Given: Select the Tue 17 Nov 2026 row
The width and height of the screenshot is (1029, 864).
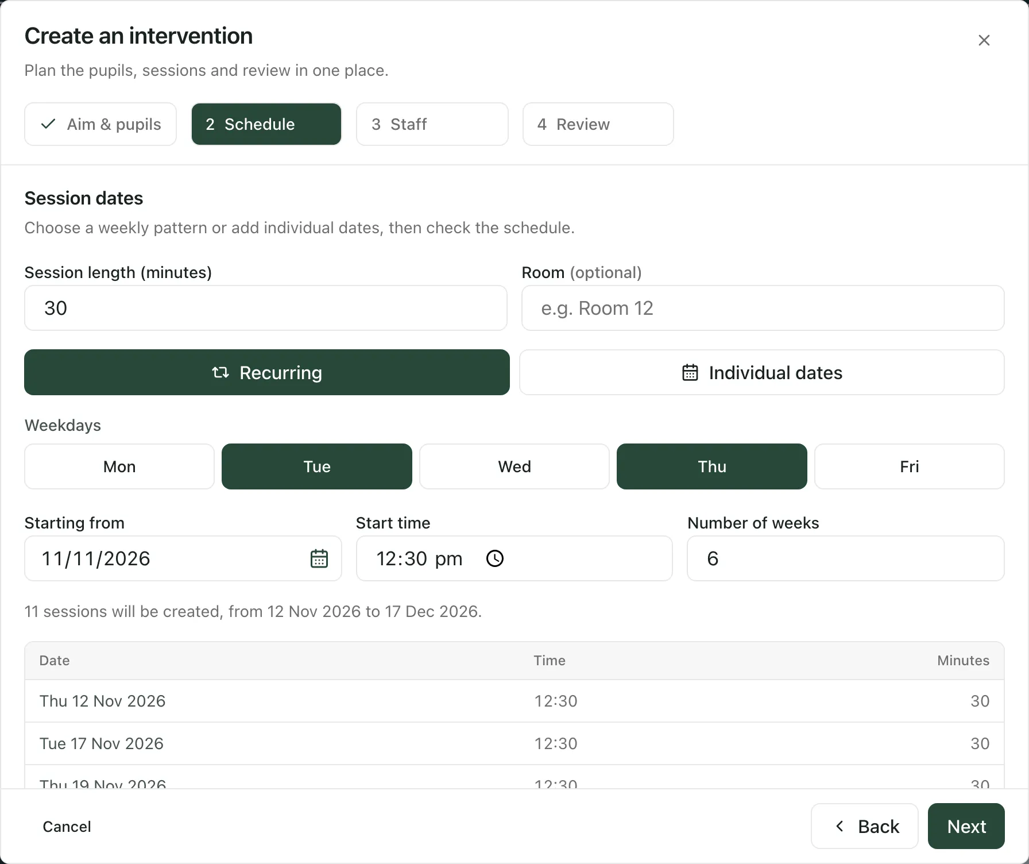Looking at the screenshot, I should (514, 743).
